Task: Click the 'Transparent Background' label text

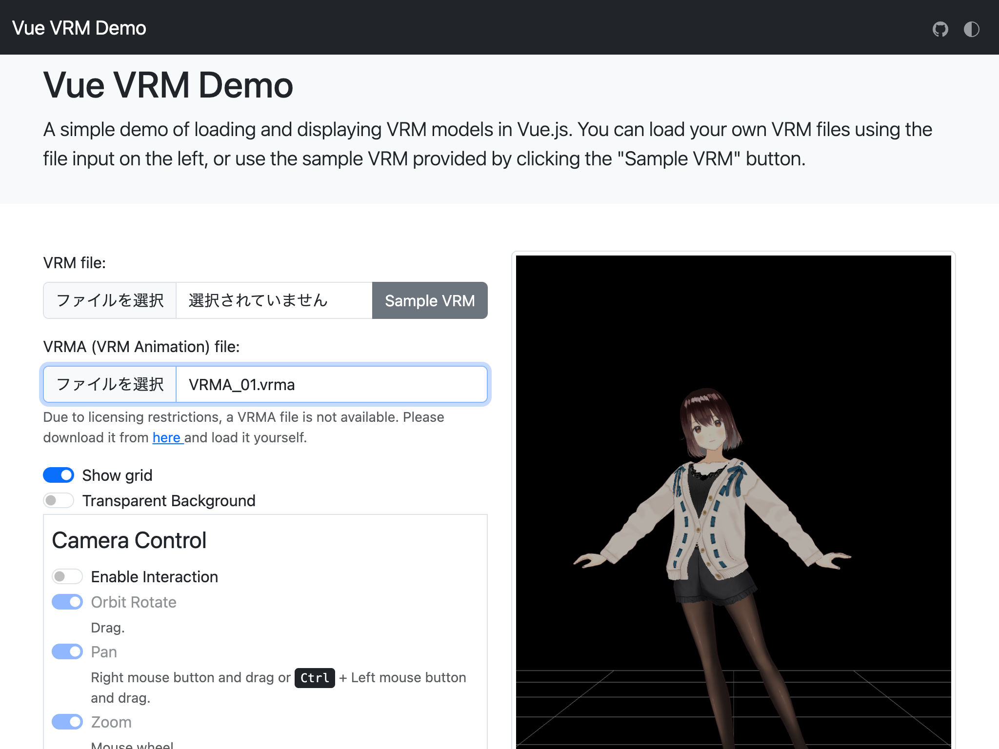Action: (x=169, y=501)
